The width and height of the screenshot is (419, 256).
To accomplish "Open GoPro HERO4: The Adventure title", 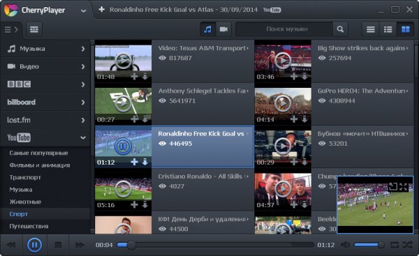I will (361, 91).
